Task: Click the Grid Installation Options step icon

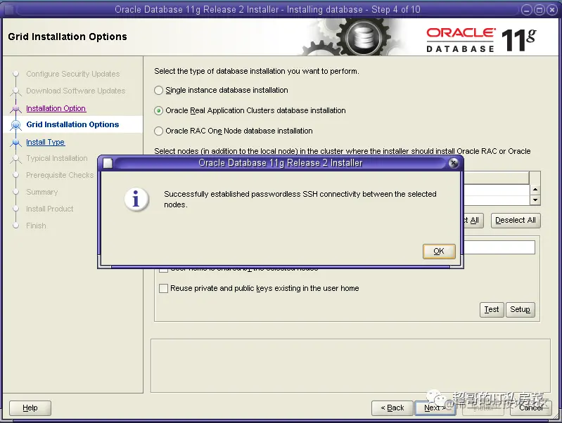Action: (15, 125)
